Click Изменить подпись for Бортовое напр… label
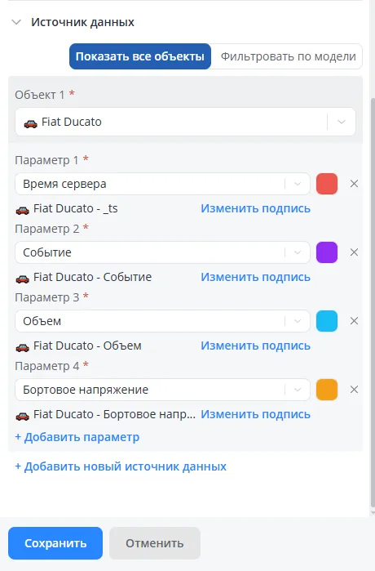 (255, 414)
